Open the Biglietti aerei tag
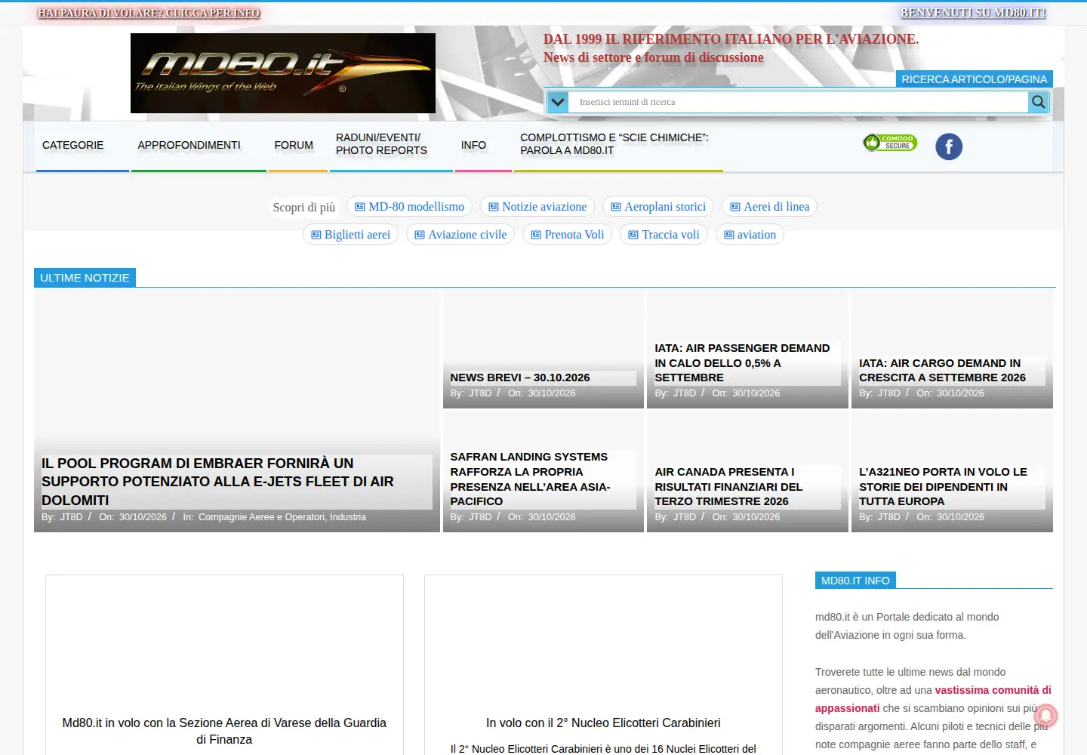Screen dimensions: 1087x755 [350, 235]
